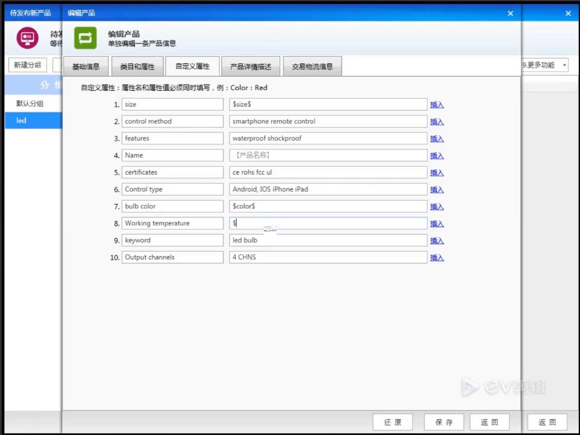The height and width of the screenshot is (435, 580).
Task: Close the 编辑产品 dialog
Action: [x=511, y=13]
